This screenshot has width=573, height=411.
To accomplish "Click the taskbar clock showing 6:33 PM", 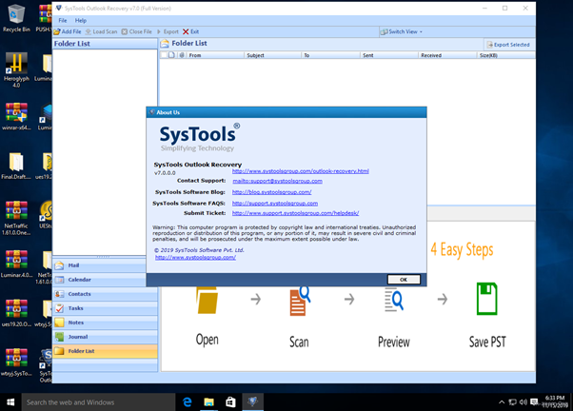I will 555,401.
